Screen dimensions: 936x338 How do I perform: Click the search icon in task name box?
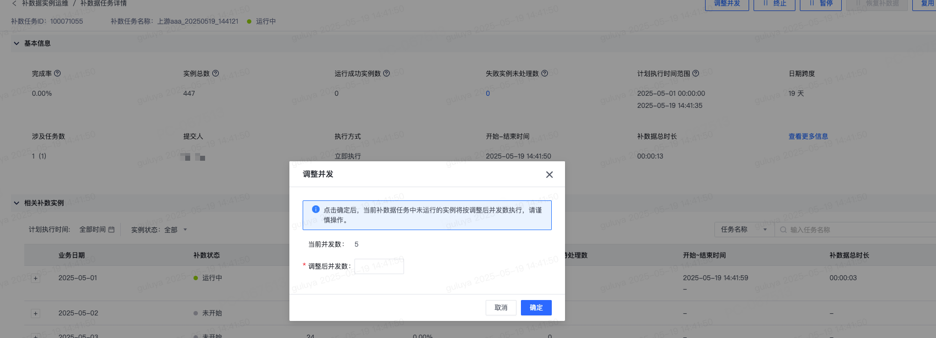point(783,230)
